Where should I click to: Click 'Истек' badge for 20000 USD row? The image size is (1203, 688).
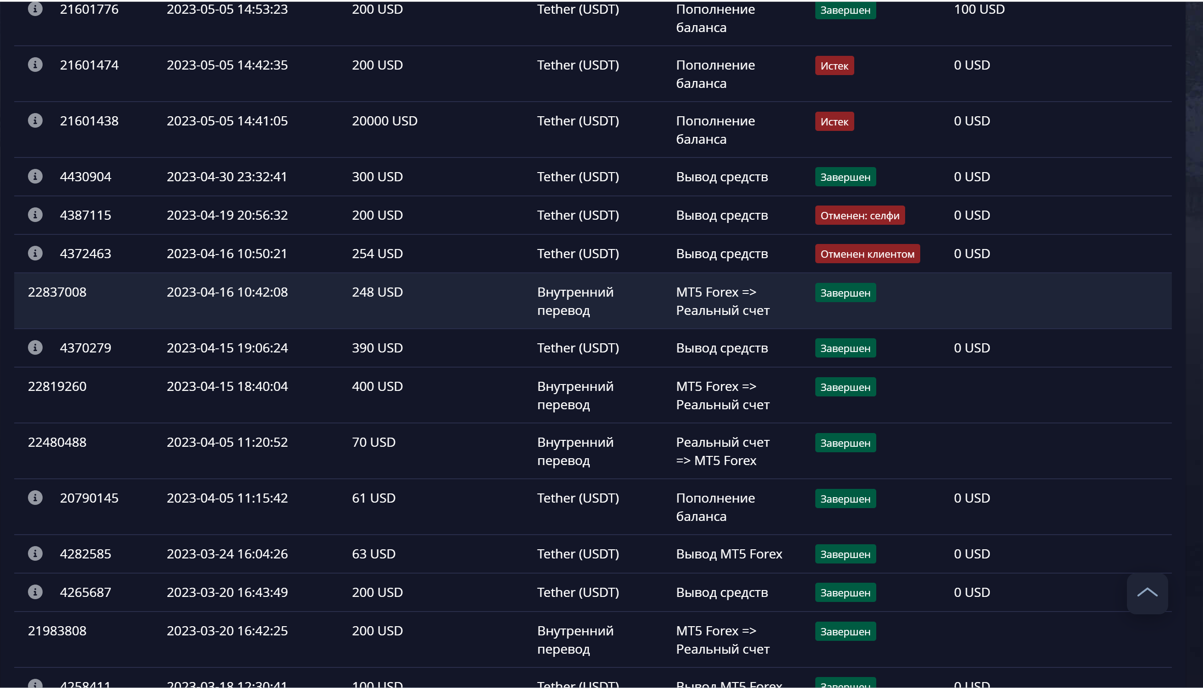pyautogui.click(x=834, y=121)
